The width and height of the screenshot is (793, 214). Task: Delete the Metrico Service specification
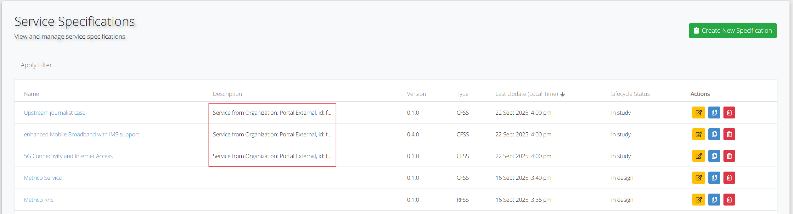pos(729,178)
